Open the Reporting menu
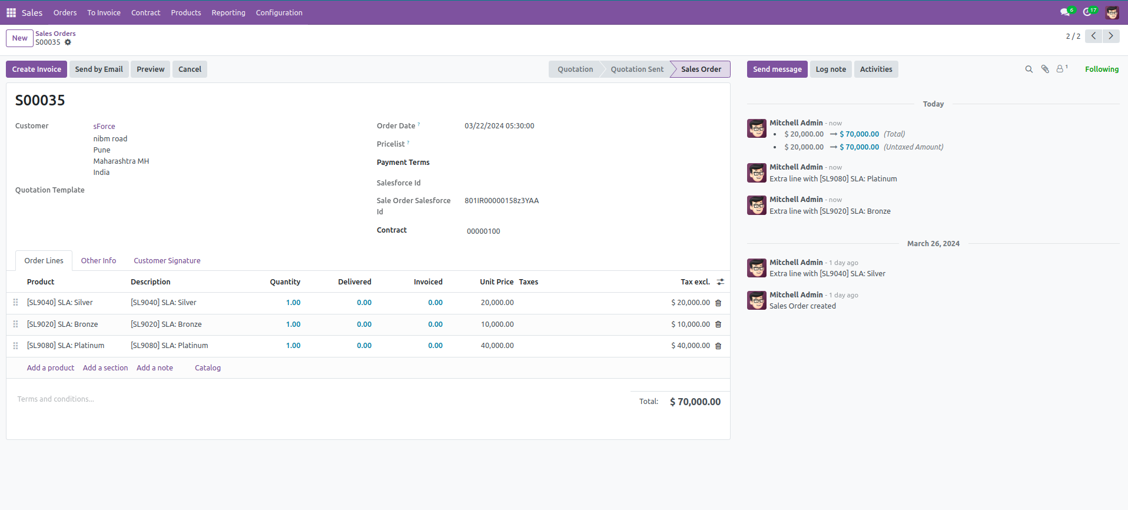This screenshot has width=1128, height=510. click(228, 12)
